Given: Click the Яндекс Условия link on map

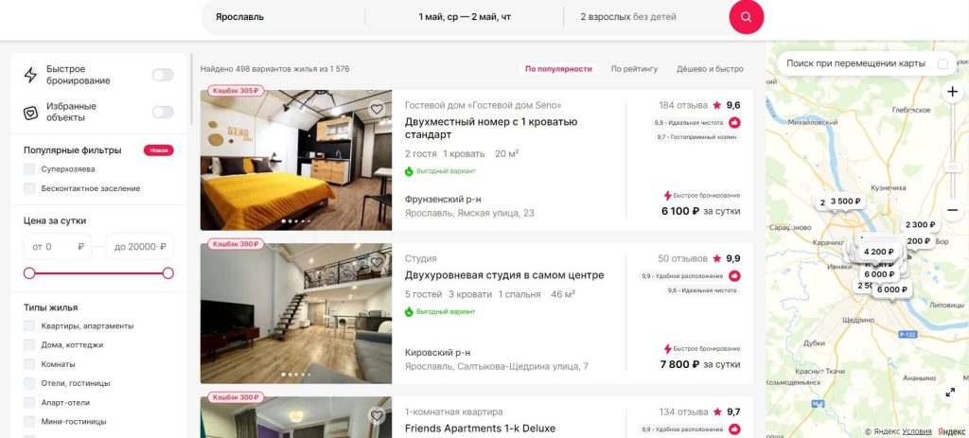Looking at the screenshot, I should [x=916, y=431].
